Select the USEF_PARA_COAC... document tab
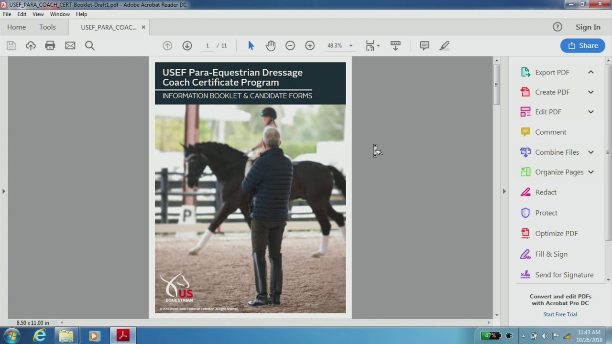 [x=109, y=27]
